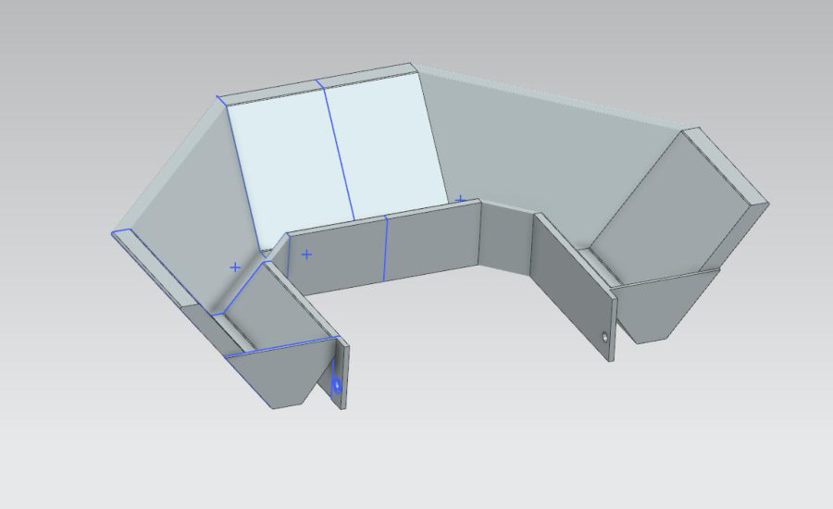Image resolution: width=833 pixels, height=509 pixels.
Task: Select the blue-highlighted hole in the left mounting tab
Action: pyautogui.click(x=336, y=384)
